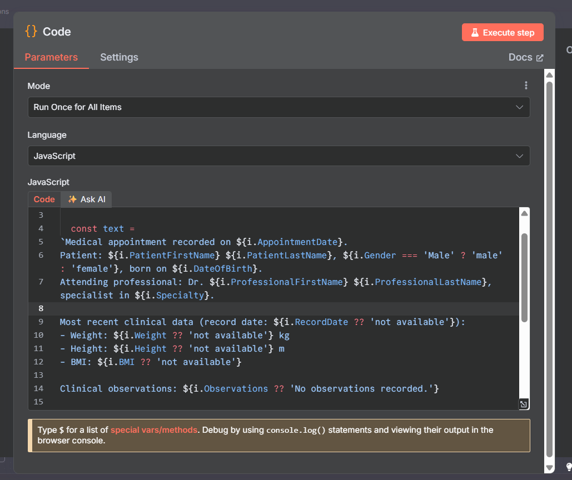This screenshot has height=480, width=572.
Task: Expand the Language dropdown showing JavaScript
Action: 278,156
